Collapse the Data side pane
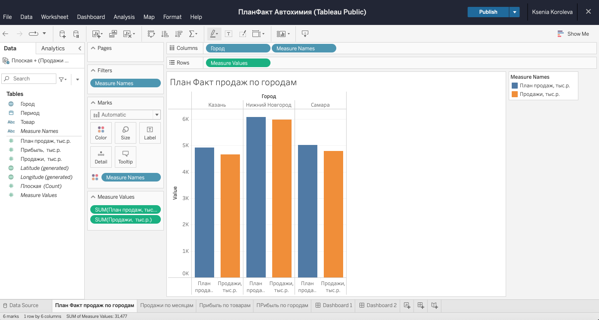 point(80,48)
